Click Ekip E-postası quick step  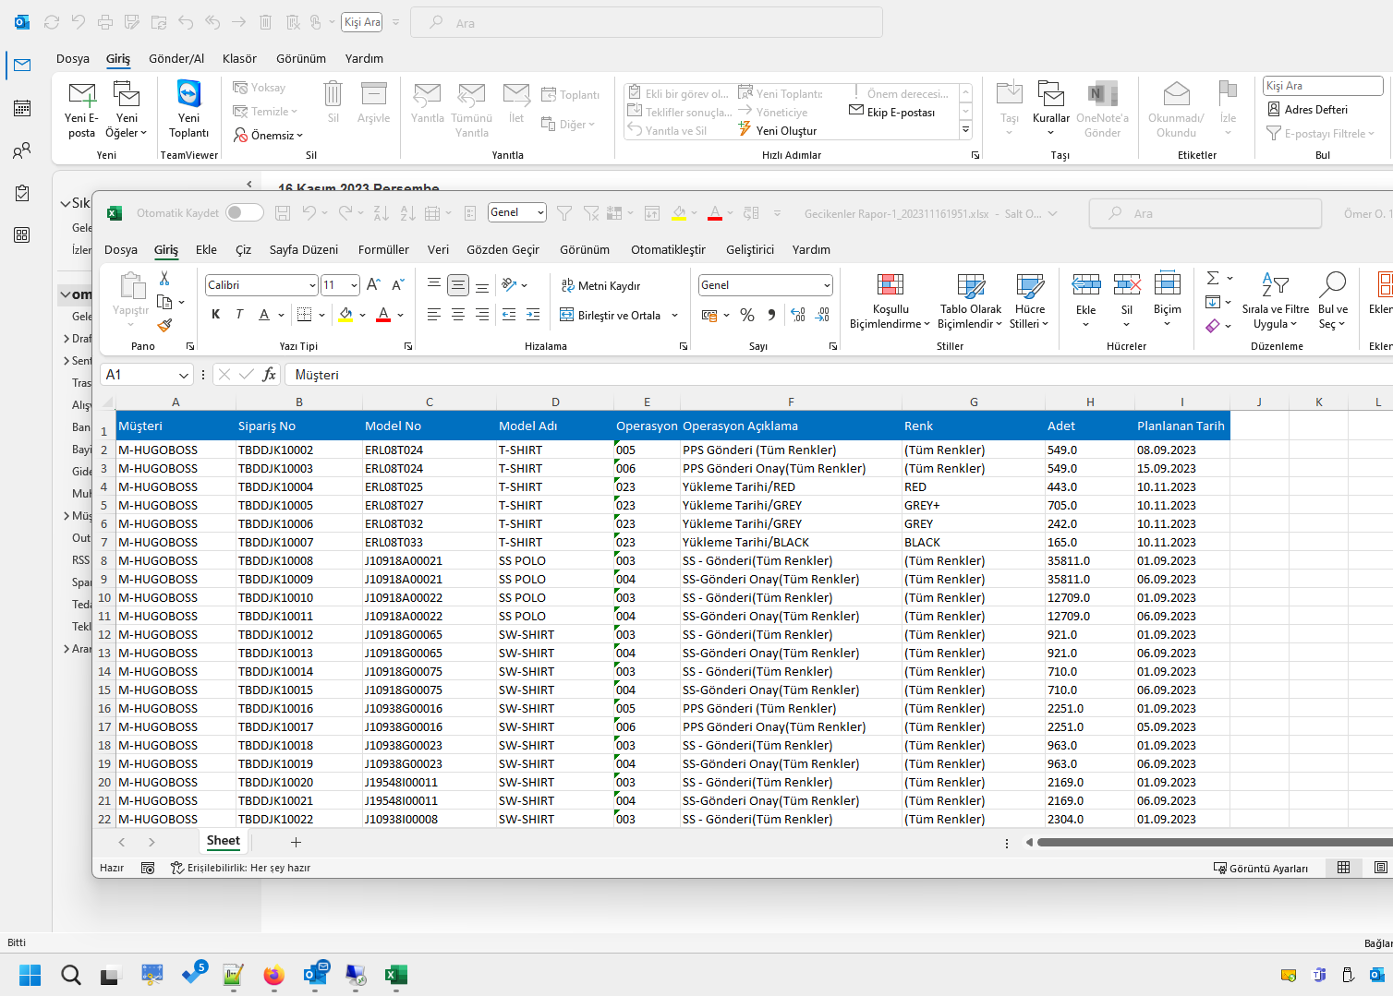891,112
